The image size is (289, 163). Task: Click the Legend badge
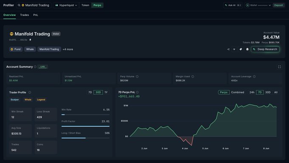click(41, 100)
